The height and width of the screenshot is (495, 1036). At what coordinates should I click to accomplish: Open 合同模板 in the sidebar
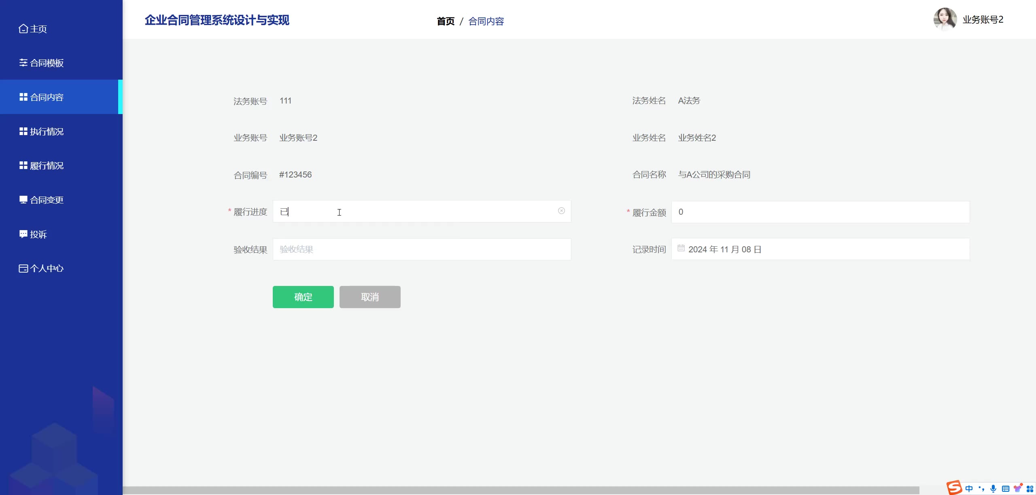(x=47, y=63)
